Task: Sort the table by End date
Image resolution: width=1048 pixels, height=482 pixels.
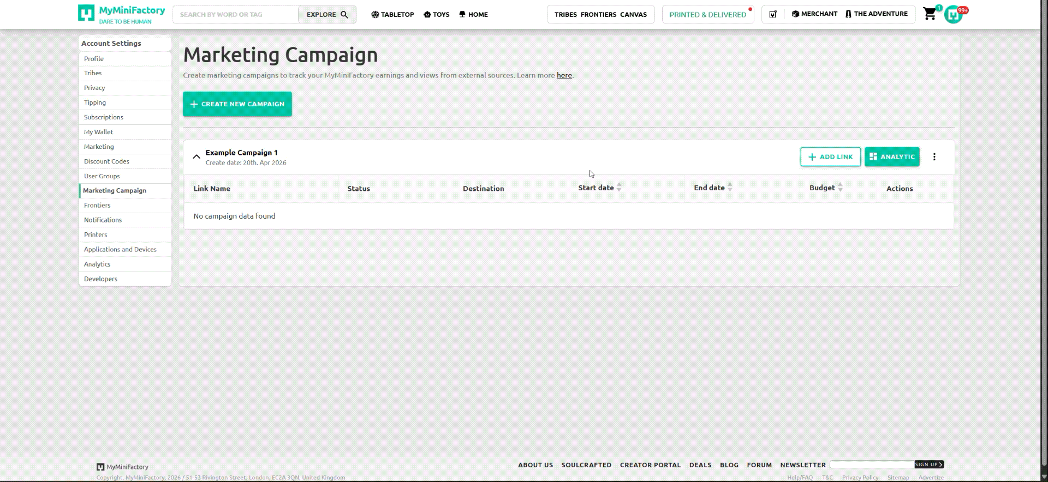Action: click(x=730, y=188)
